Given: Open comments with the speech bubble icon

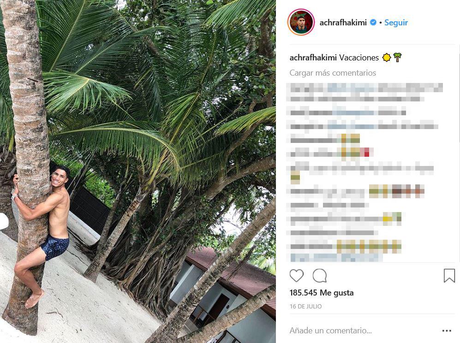Looking at the screenshot, I should click(319, 276).
